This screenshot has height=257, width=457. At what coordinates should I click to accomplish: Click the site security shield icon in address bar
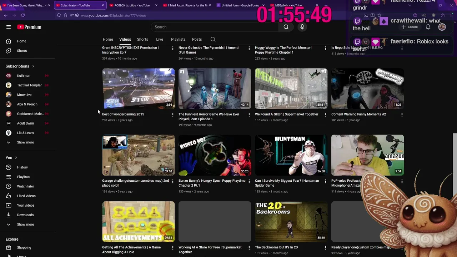tap(59, 15)
